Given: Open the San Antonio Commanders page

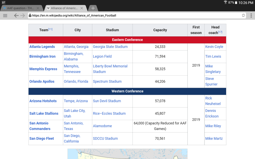Looking at the screenshot, I should 40,126.
